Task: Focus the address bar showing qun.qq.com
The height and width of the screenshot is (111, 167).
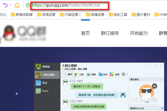Action: [x=70, y=5]
